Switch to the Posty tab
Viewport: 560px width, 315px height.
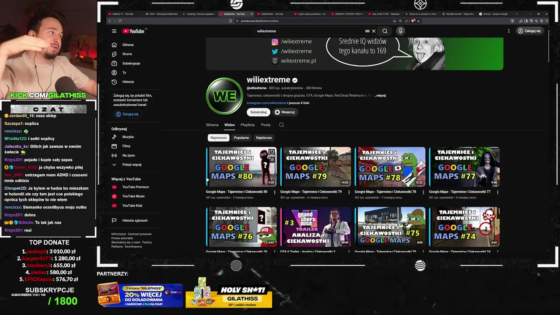pyautogui.click(x=266, y=125)
